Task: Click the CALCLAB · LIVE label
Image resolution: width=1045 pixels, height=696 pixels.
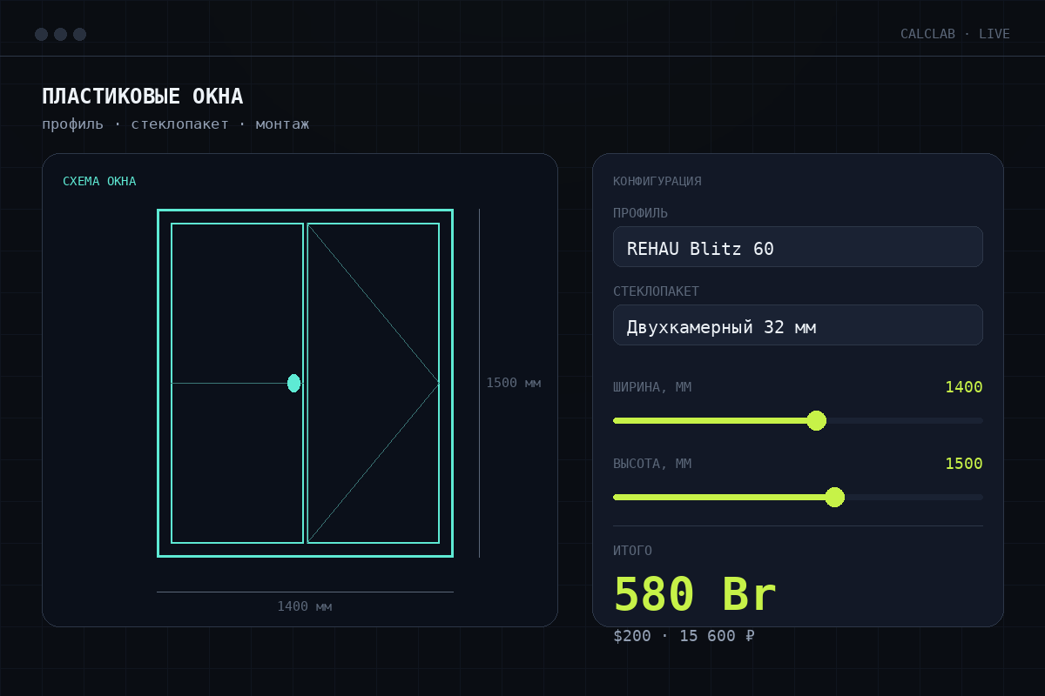Action: click(955, 34)
